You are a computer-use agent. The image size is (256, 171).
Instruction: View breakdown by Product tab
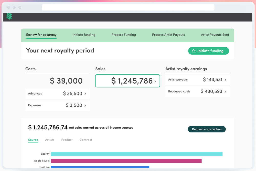67,140
